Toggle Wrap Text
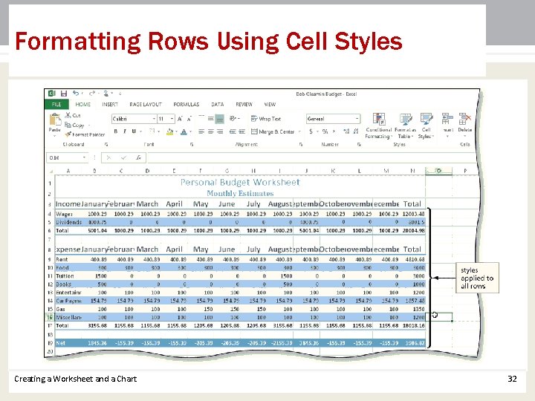This screenshot has width=535, height=401. 266,119
